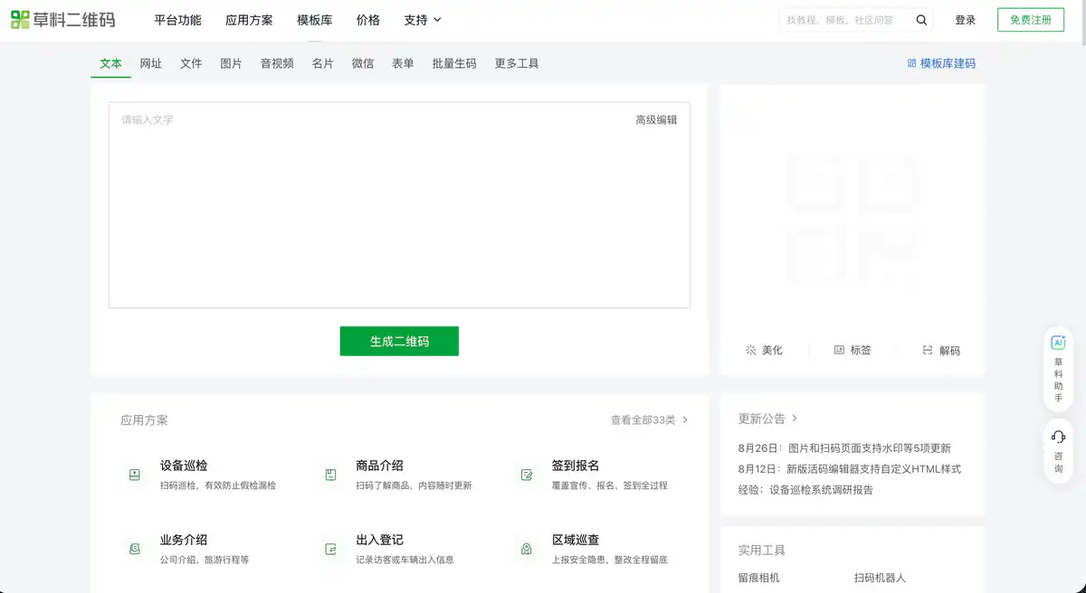Click the 商品介绍 solution icon
The width and height of the screenshot is (1086, 593).
pos(330,475)
